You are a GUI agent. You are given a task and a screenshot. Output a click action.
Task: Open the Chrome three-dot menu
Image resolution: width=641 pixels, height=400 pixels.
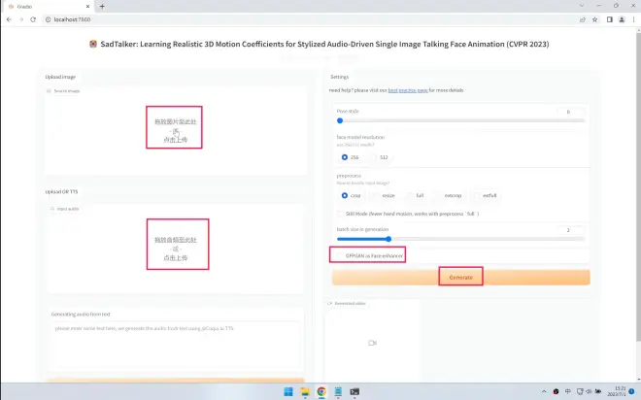pyautogui.click(x=634, y=19)
